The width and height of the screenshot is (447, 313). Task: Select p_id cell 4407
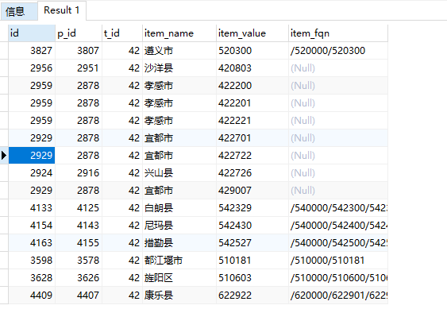pos(79,295)
